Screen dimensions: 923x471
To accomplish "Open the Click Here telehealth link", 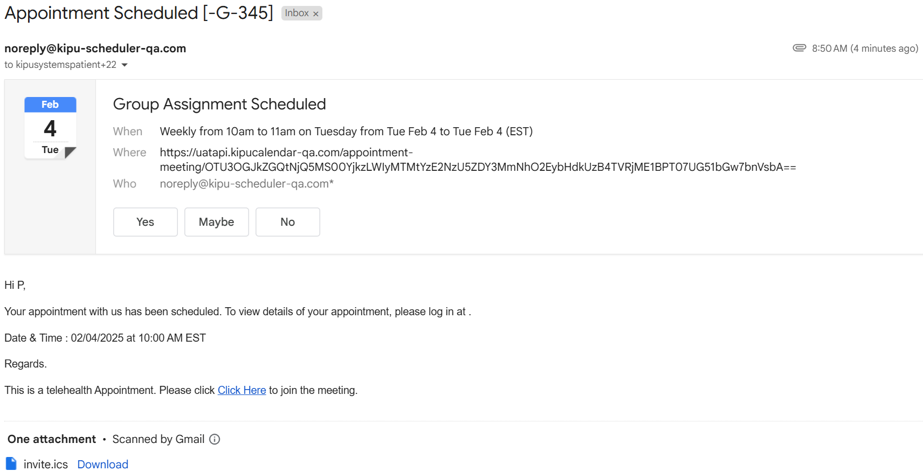I will point(242,390).
